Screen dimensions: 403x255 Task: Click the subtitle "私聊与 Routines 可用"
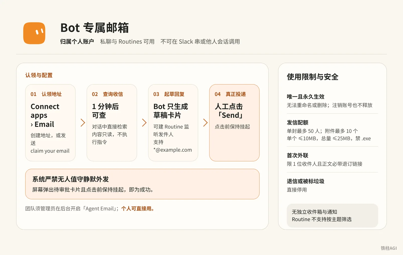coord(127,42)
